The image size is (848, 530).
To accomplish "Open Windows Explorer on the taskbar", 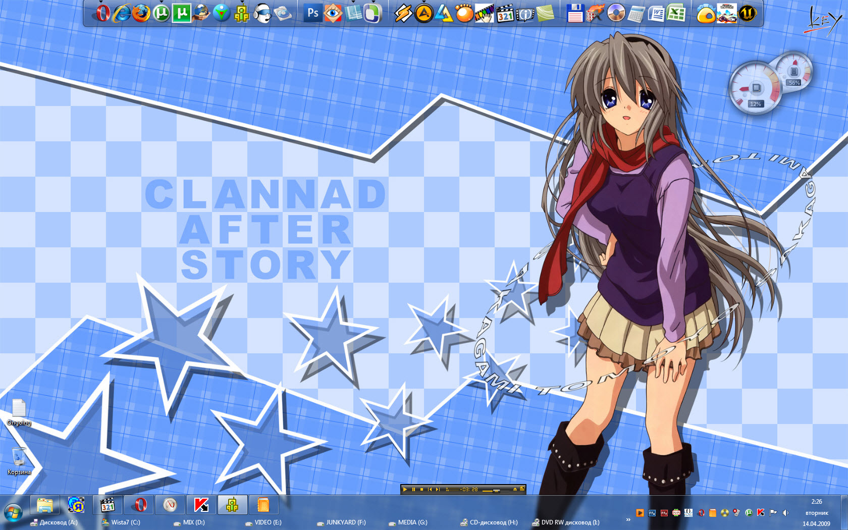I will point(45,505).
